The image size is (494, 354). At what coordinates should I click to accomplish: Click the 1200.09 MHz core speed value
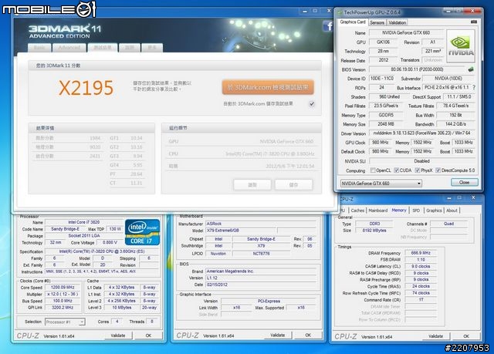point(63,288)
